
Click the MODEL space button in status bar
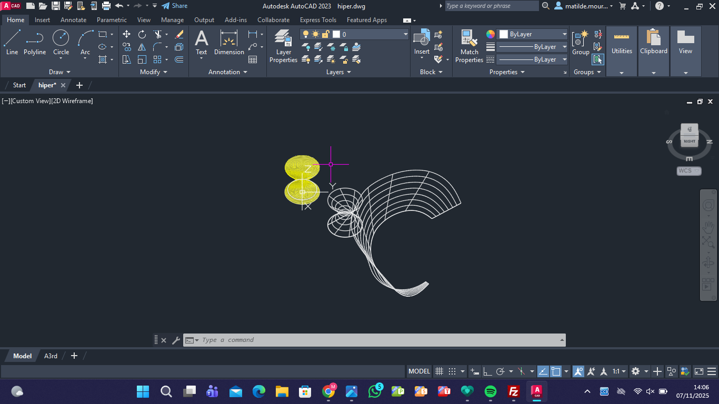[x=419, y=371]
